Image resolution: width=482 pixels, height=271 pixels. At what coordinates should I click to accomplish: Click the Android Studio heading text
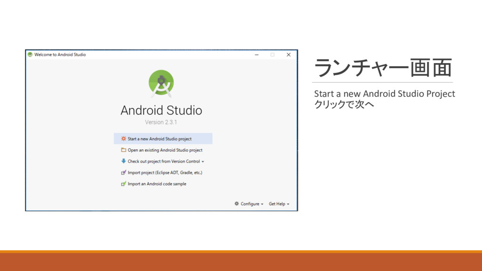tap(161, 110)
